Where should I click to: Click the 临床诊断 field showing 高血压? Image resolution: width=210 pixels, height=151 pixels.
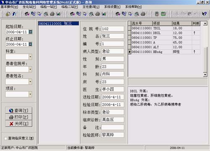113,120
